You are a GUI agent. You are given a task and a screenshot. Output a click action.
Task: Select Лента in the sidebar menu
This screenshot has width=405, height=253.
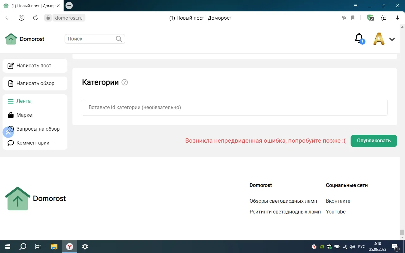[x=23, y=101]
